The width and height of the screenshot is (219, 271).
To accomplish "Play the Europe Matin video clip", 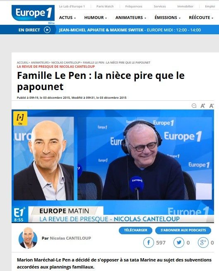I will click(113, 166).
